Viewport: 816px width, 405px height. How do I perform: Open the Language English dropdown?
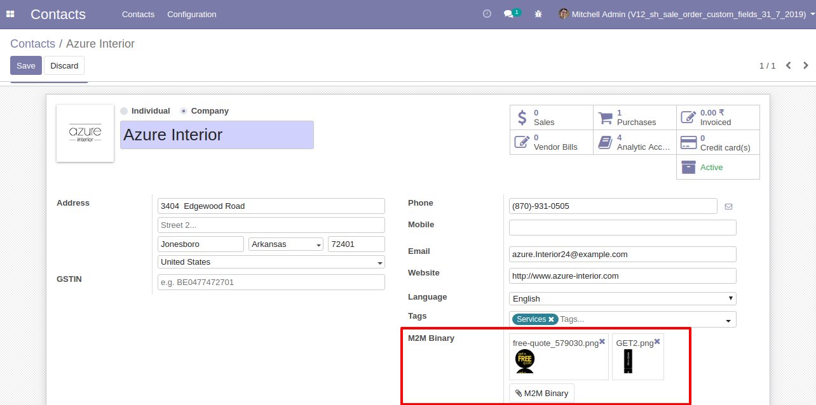[623, 298]
